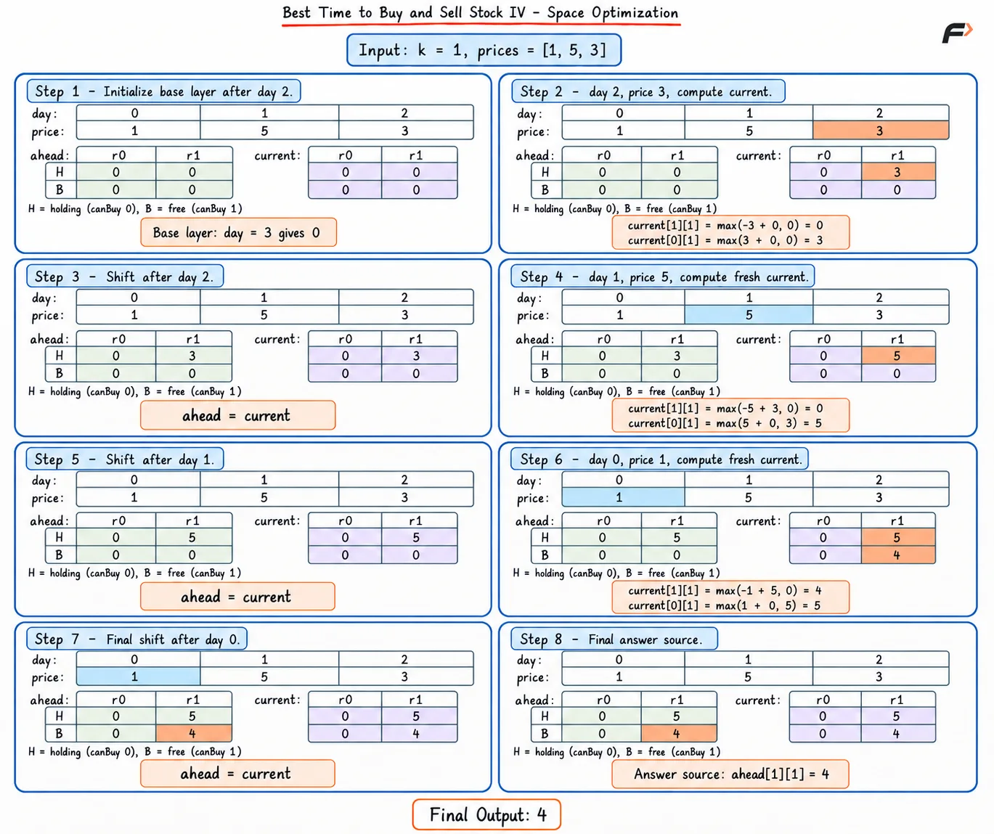Click the 'Final Output: 4' box
994x834 pixels.
pyautogui.click(x=486, y=814)
